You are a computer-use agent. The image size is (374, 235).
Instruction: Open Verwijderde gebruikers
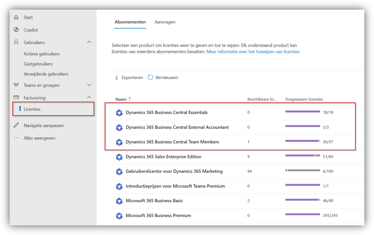click(46, 74)
